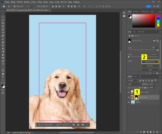Click the 반전 button in Properties
The width and height of the screenshot is (162, 134).
pos(150,70)
